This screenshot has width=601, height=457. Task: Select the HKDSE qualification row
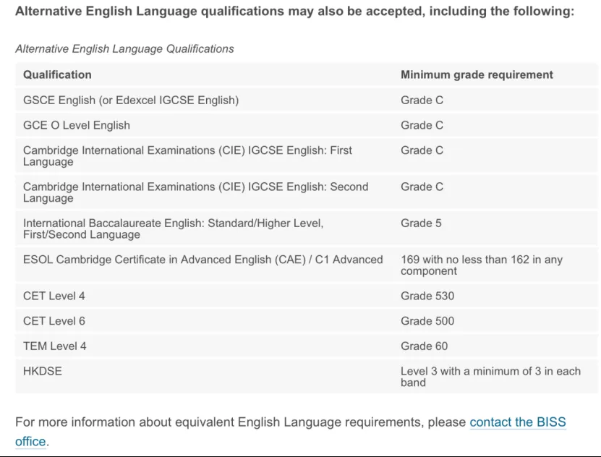(x=43, y=371)
